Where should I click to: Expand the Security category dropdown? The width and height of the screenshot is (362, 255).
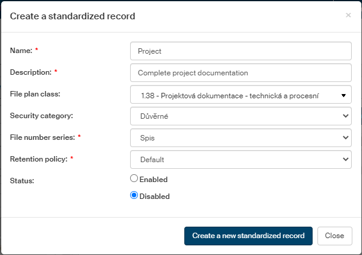[240, 116]
